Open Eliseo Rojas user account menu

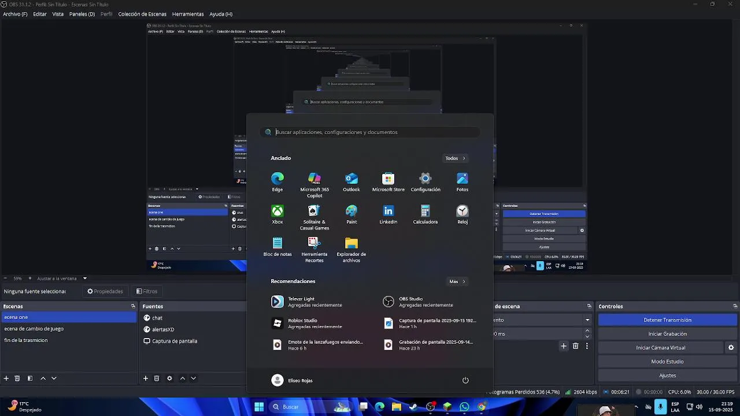coord(292,380)
